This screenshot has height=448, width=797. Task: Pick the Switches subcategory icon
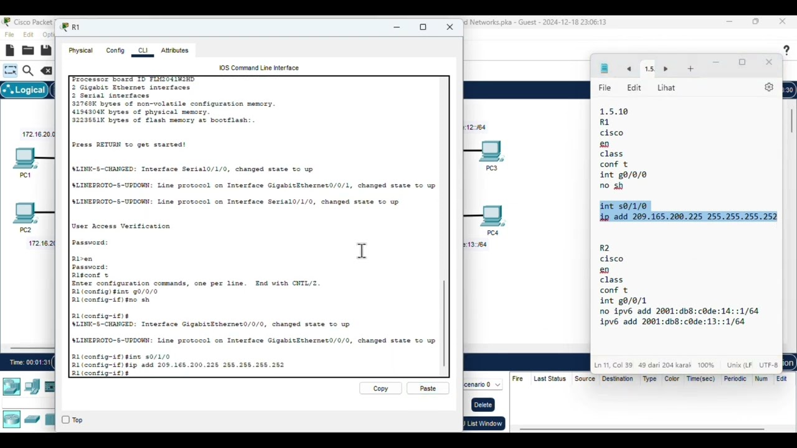point(32,419)
